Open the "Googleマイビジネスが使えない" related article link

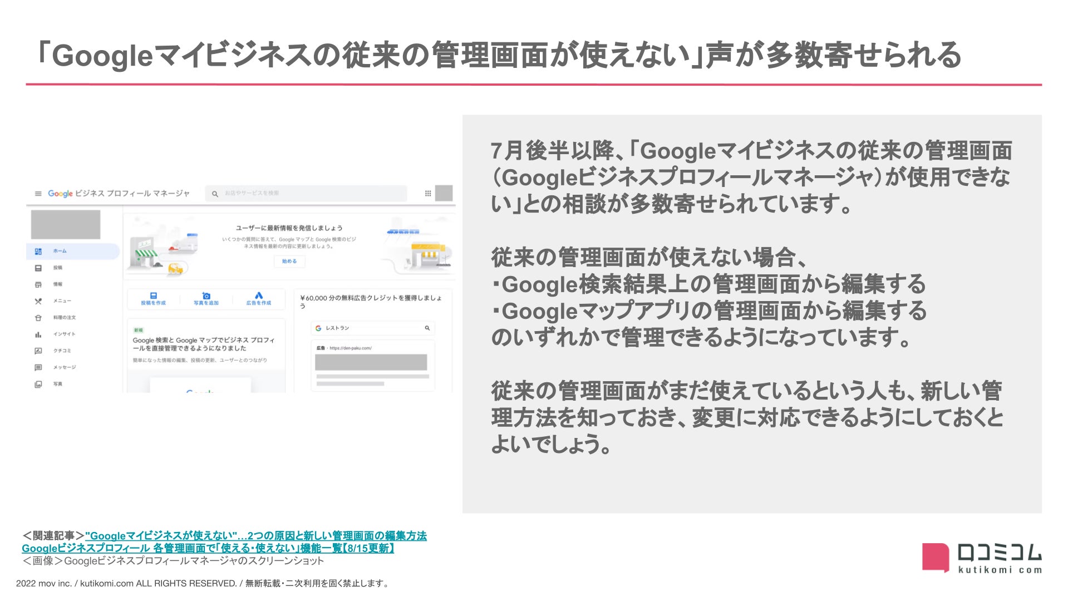point(256,536)
